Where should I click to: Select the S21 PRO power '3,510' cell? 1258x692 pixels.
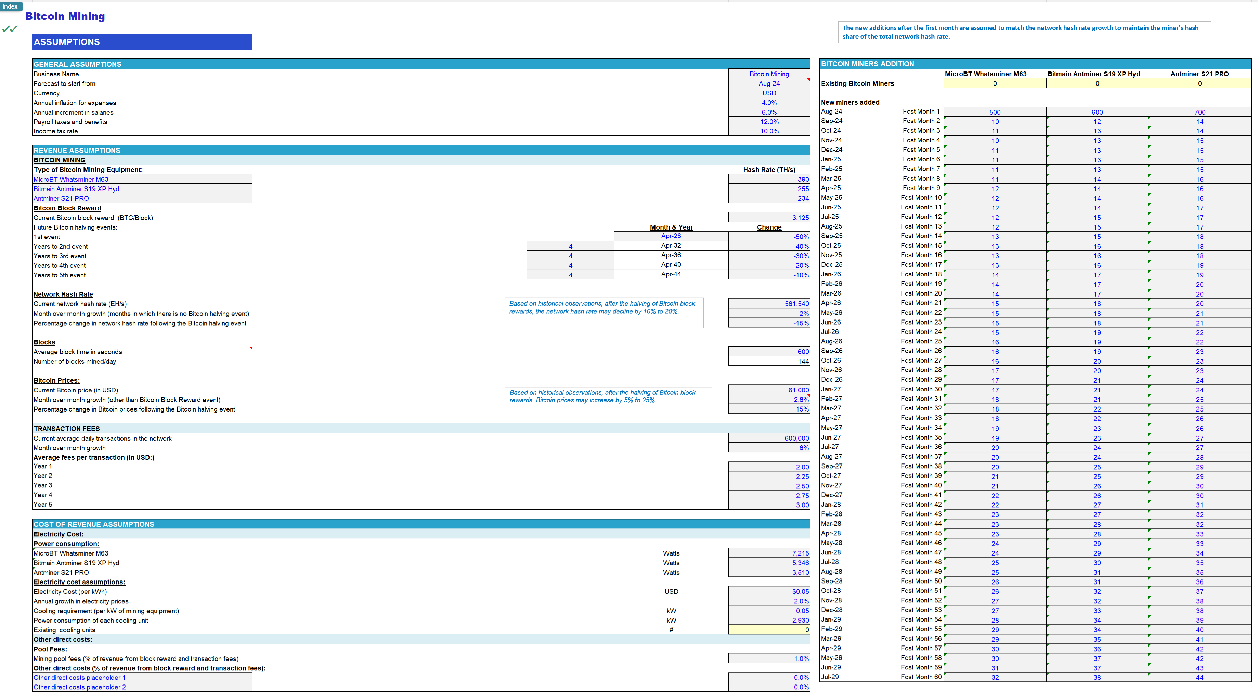[x=769, y=572]
